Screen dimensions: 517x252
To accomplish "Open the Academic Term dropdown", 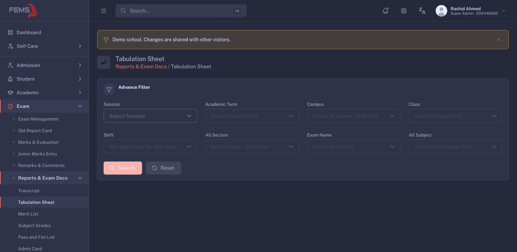I will pos(252,116).
